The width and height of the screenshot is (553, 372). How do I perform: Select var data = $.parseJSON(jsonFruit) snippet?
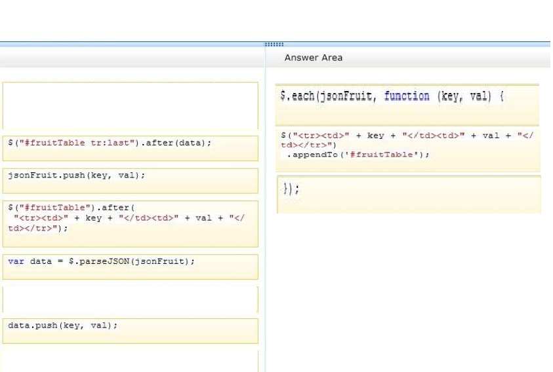(x=130, y=267)
